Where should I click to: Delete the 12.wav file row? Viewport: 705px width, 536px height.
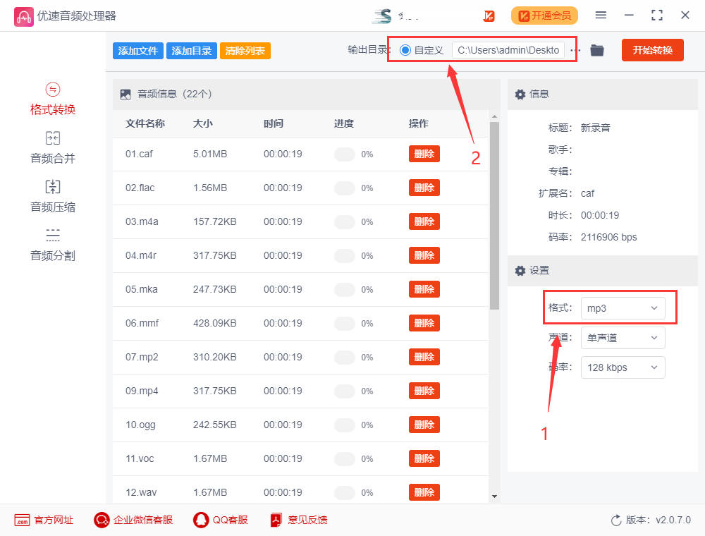pos(424,493)
